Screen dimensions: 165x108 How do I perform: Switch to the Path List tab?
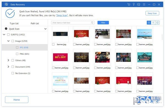(35, 23)
